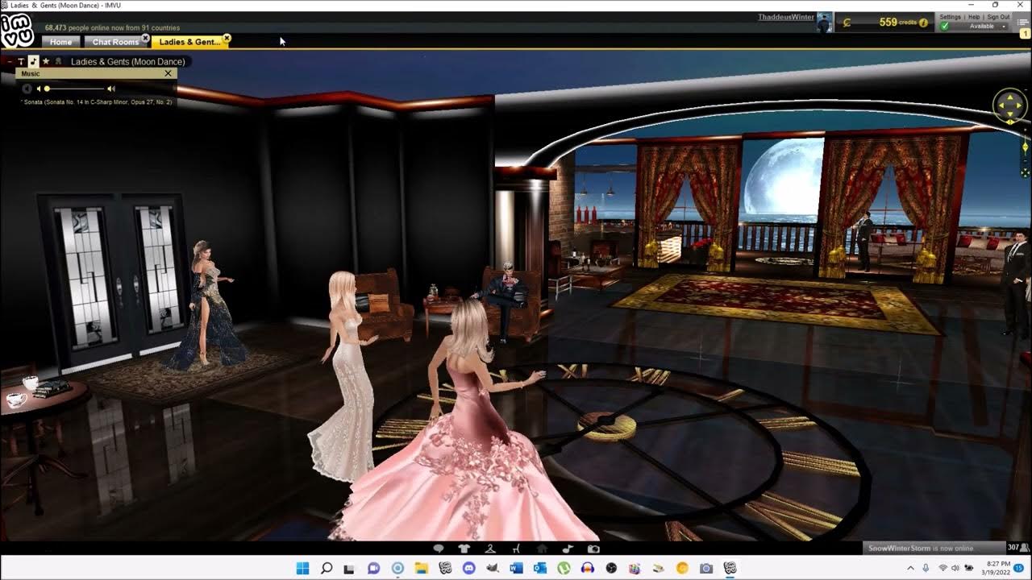Open room participants avatar icon
The height and width of the screenshot is (580, 1032).
click(x=58, y=61)
